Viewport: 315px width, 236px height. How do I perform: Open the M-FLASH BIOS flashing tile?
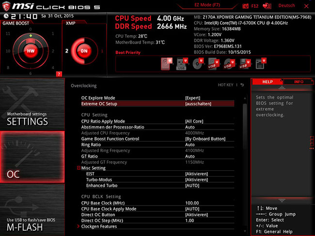click(32, 210)
